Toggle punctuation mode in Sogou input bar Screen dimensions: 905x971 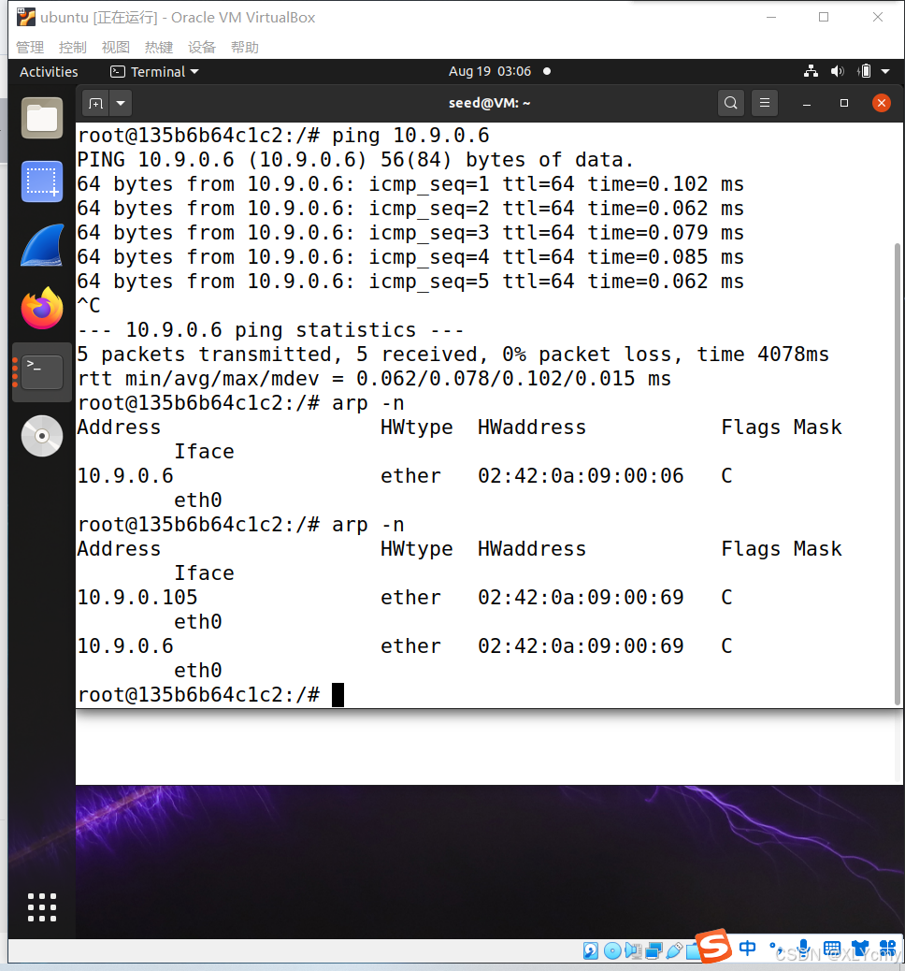776,949
